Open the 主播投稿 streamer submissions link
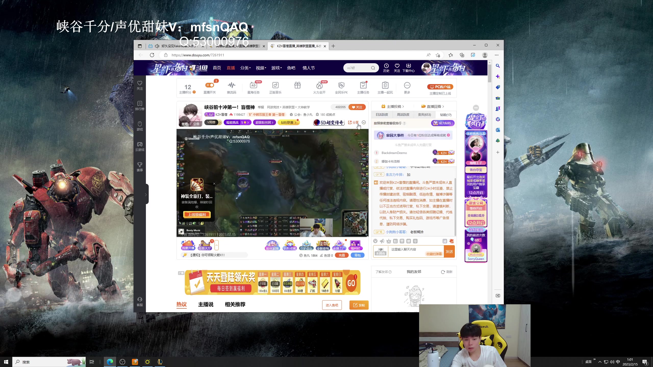This screenshot has height=367, width=653. pyautogui.click(x=393, y=107)
